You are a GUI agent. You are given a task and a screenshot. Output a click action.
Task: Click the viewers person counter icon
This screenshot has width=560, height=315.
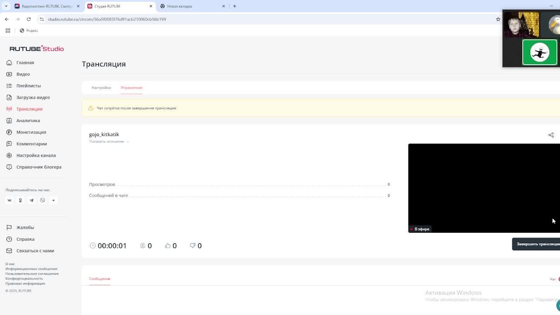pyautogui.click(x=143, y=246)
